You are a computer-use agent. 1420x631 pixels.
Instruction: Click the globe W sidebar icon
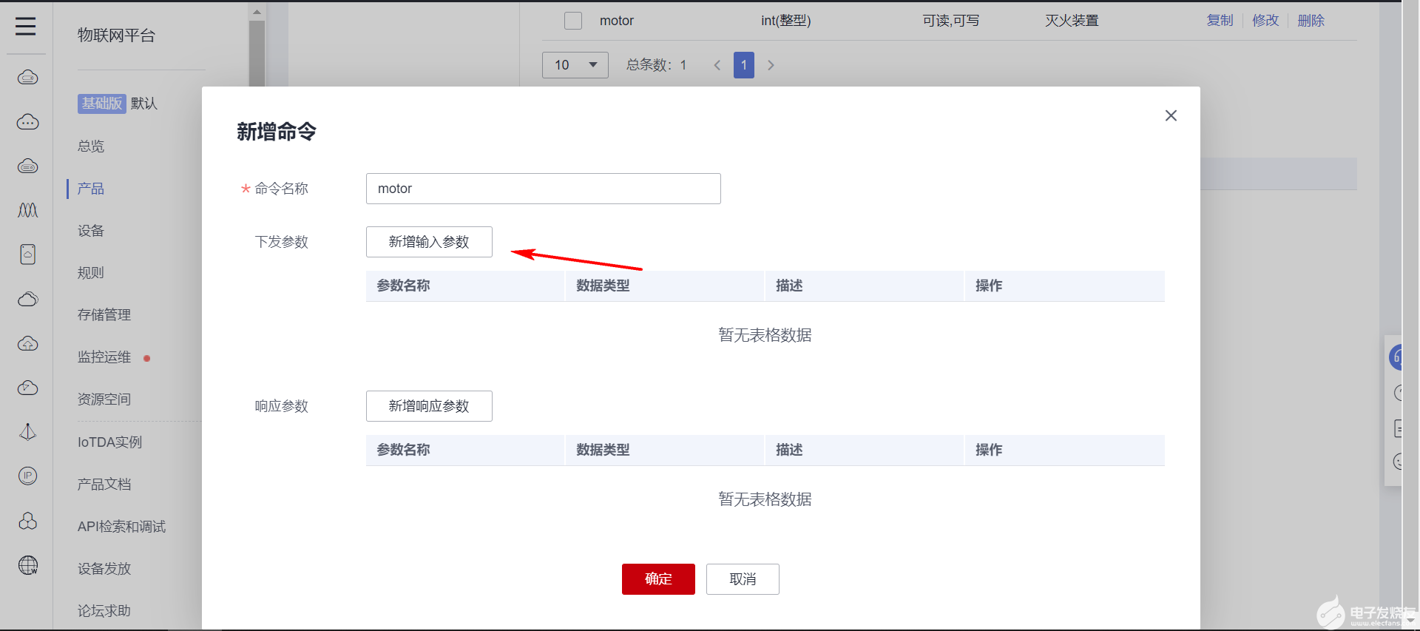click(27, 565)
